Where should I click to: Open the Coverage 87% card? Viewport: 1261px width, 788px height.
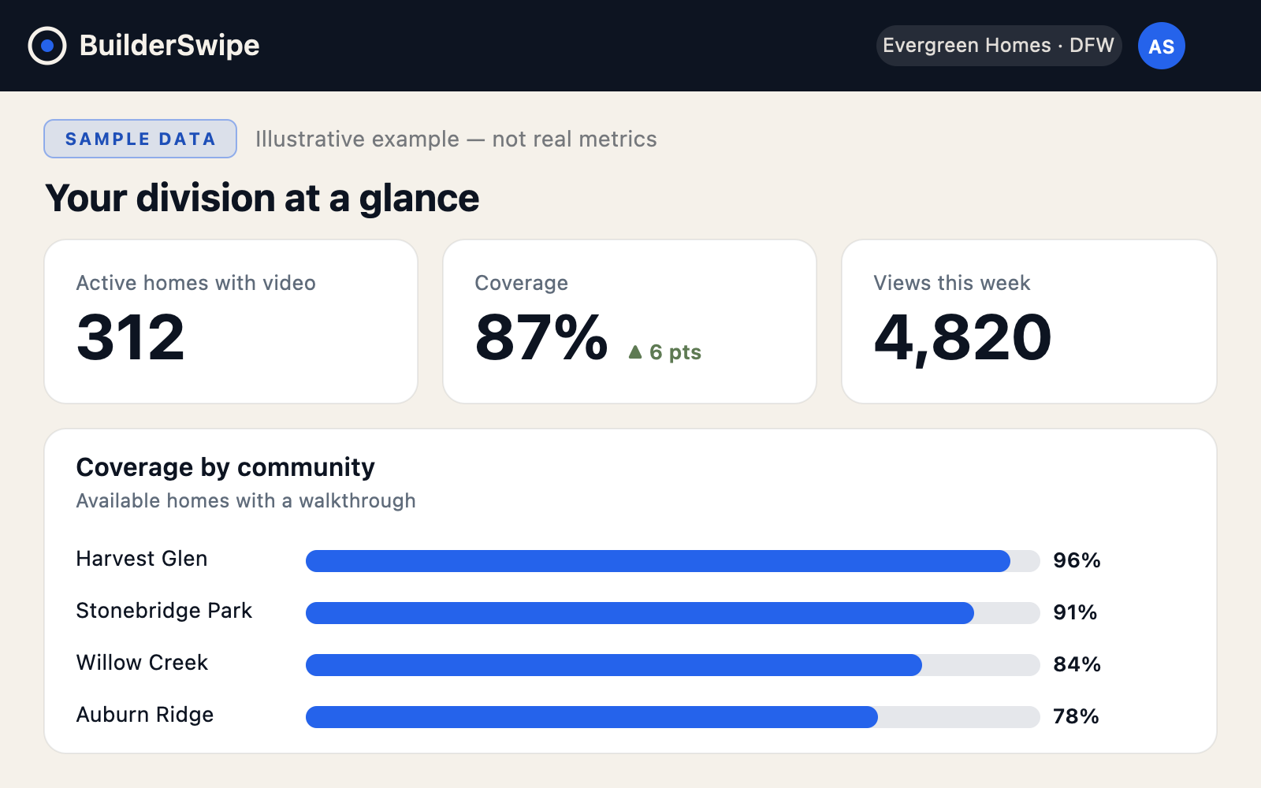tap(630, 322)
